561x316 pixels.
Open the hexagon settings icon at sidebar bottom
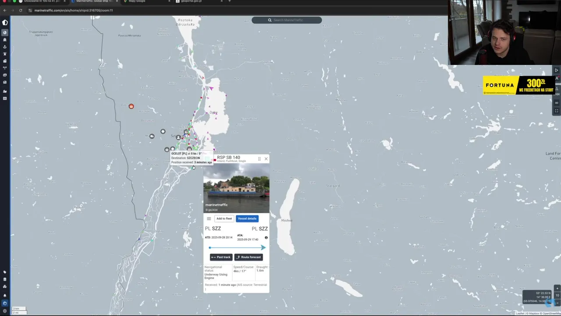coord(5,311)
